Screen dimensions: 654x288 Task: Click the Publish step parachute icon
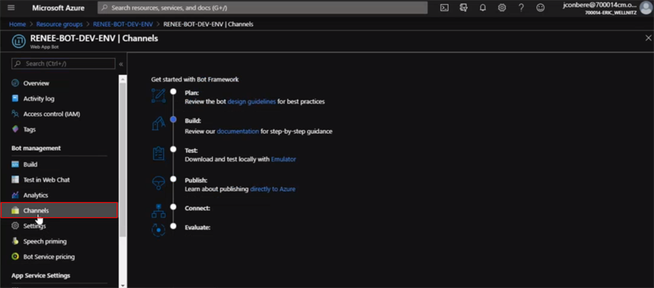(159, 182)
